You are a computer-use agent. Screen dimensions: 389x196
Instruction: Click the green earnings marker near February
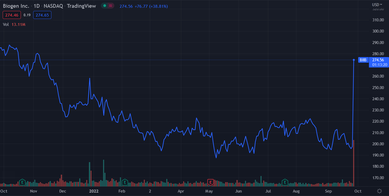pyautogui.click(x=124, y=182)
